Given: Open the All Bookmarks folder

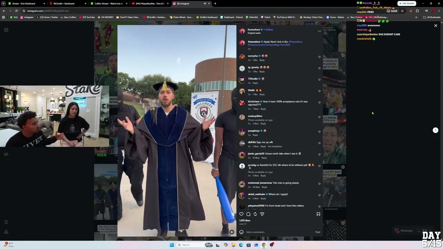Looking at the screenshot, I should 432,17.
